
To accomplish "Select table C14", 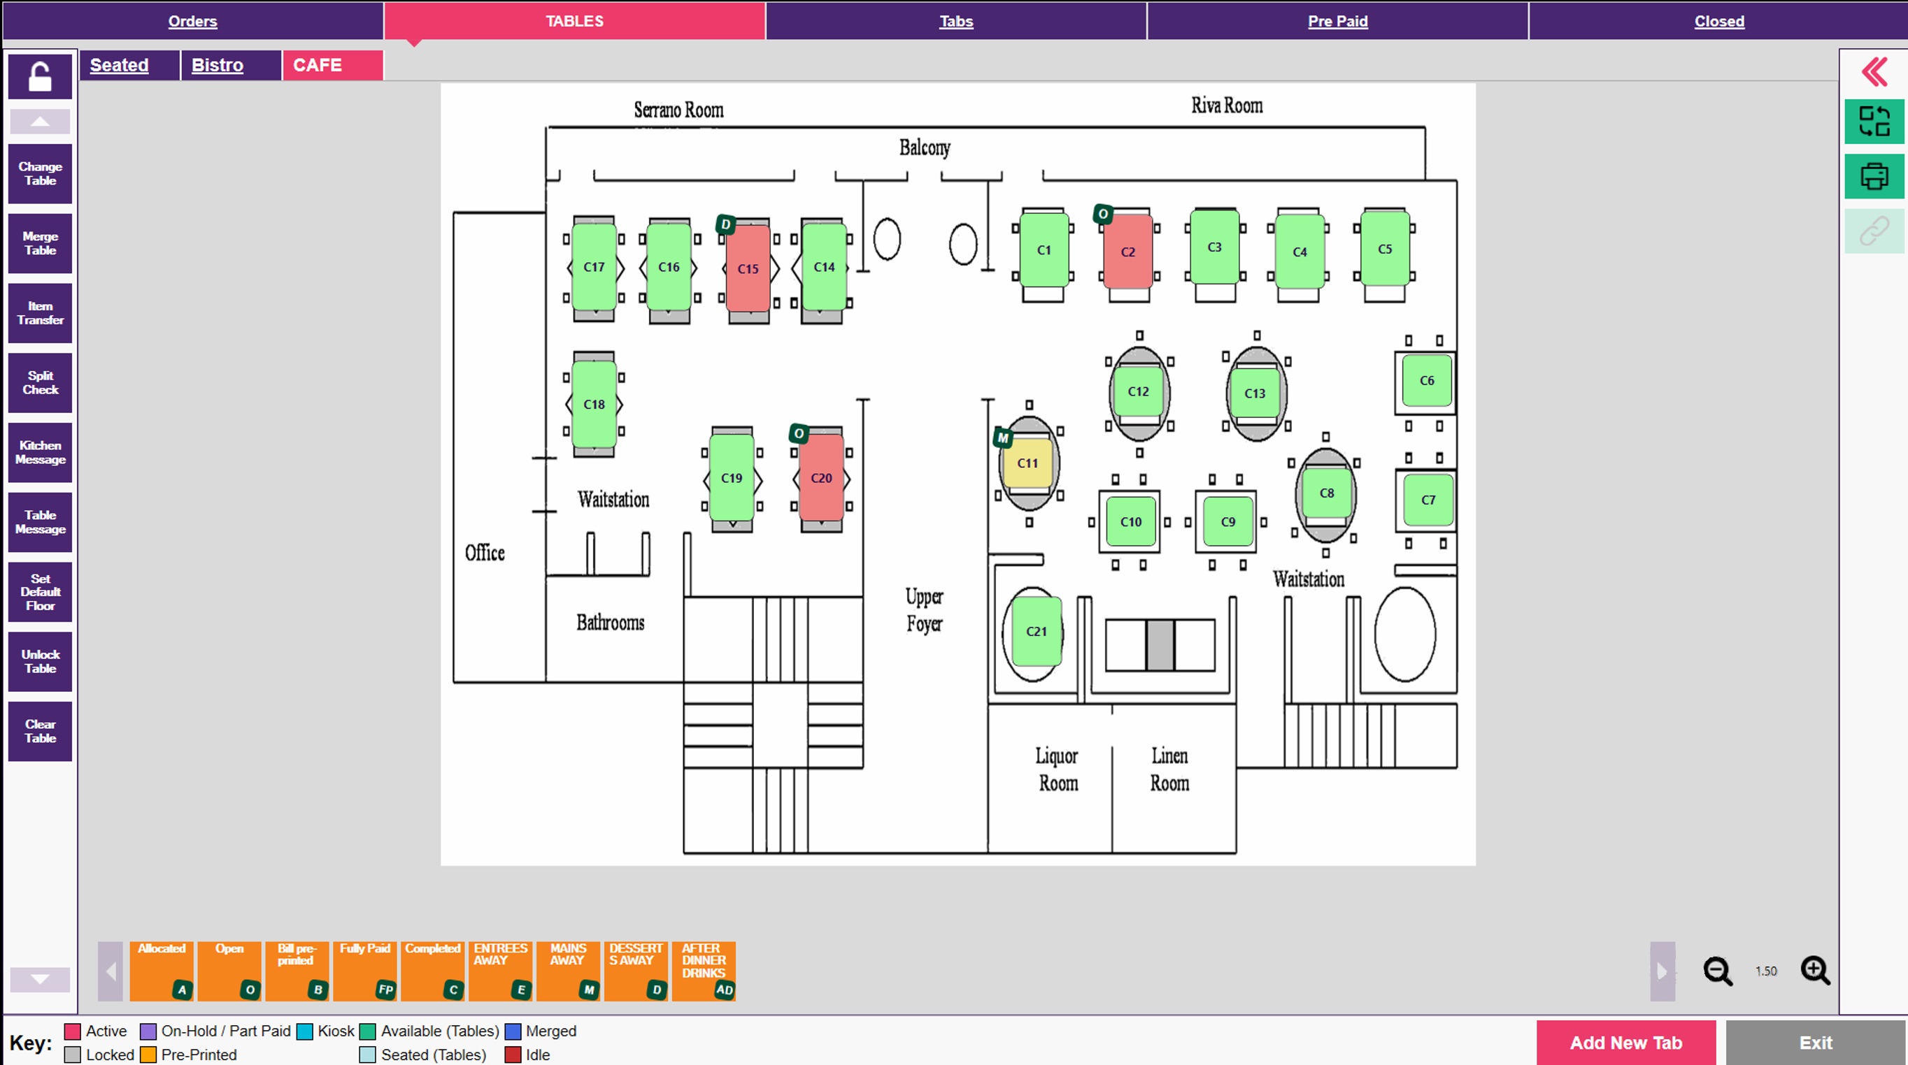I will click(x=825, y=267).
